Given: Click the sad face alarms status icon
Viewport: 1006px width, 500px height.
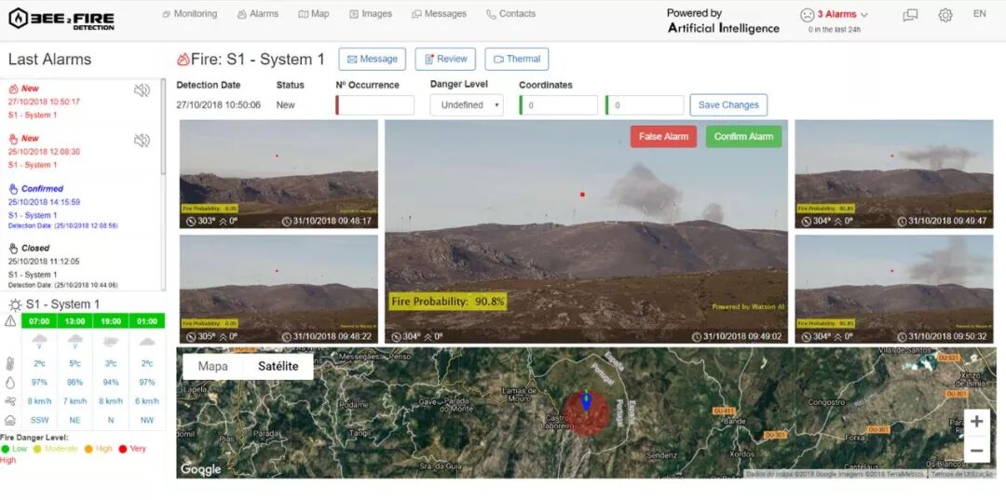Looking at the screenshot, I should tap(807, 15).
